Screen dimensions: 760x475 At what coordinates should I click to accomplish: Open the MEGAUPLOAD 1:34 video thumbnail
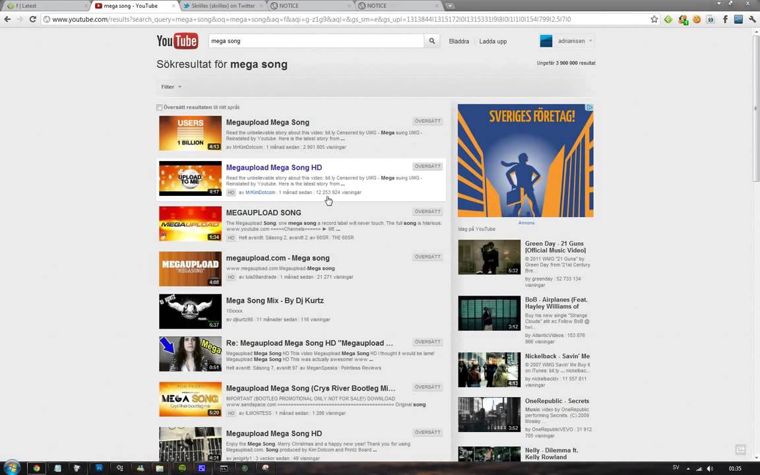pos(190,224)
